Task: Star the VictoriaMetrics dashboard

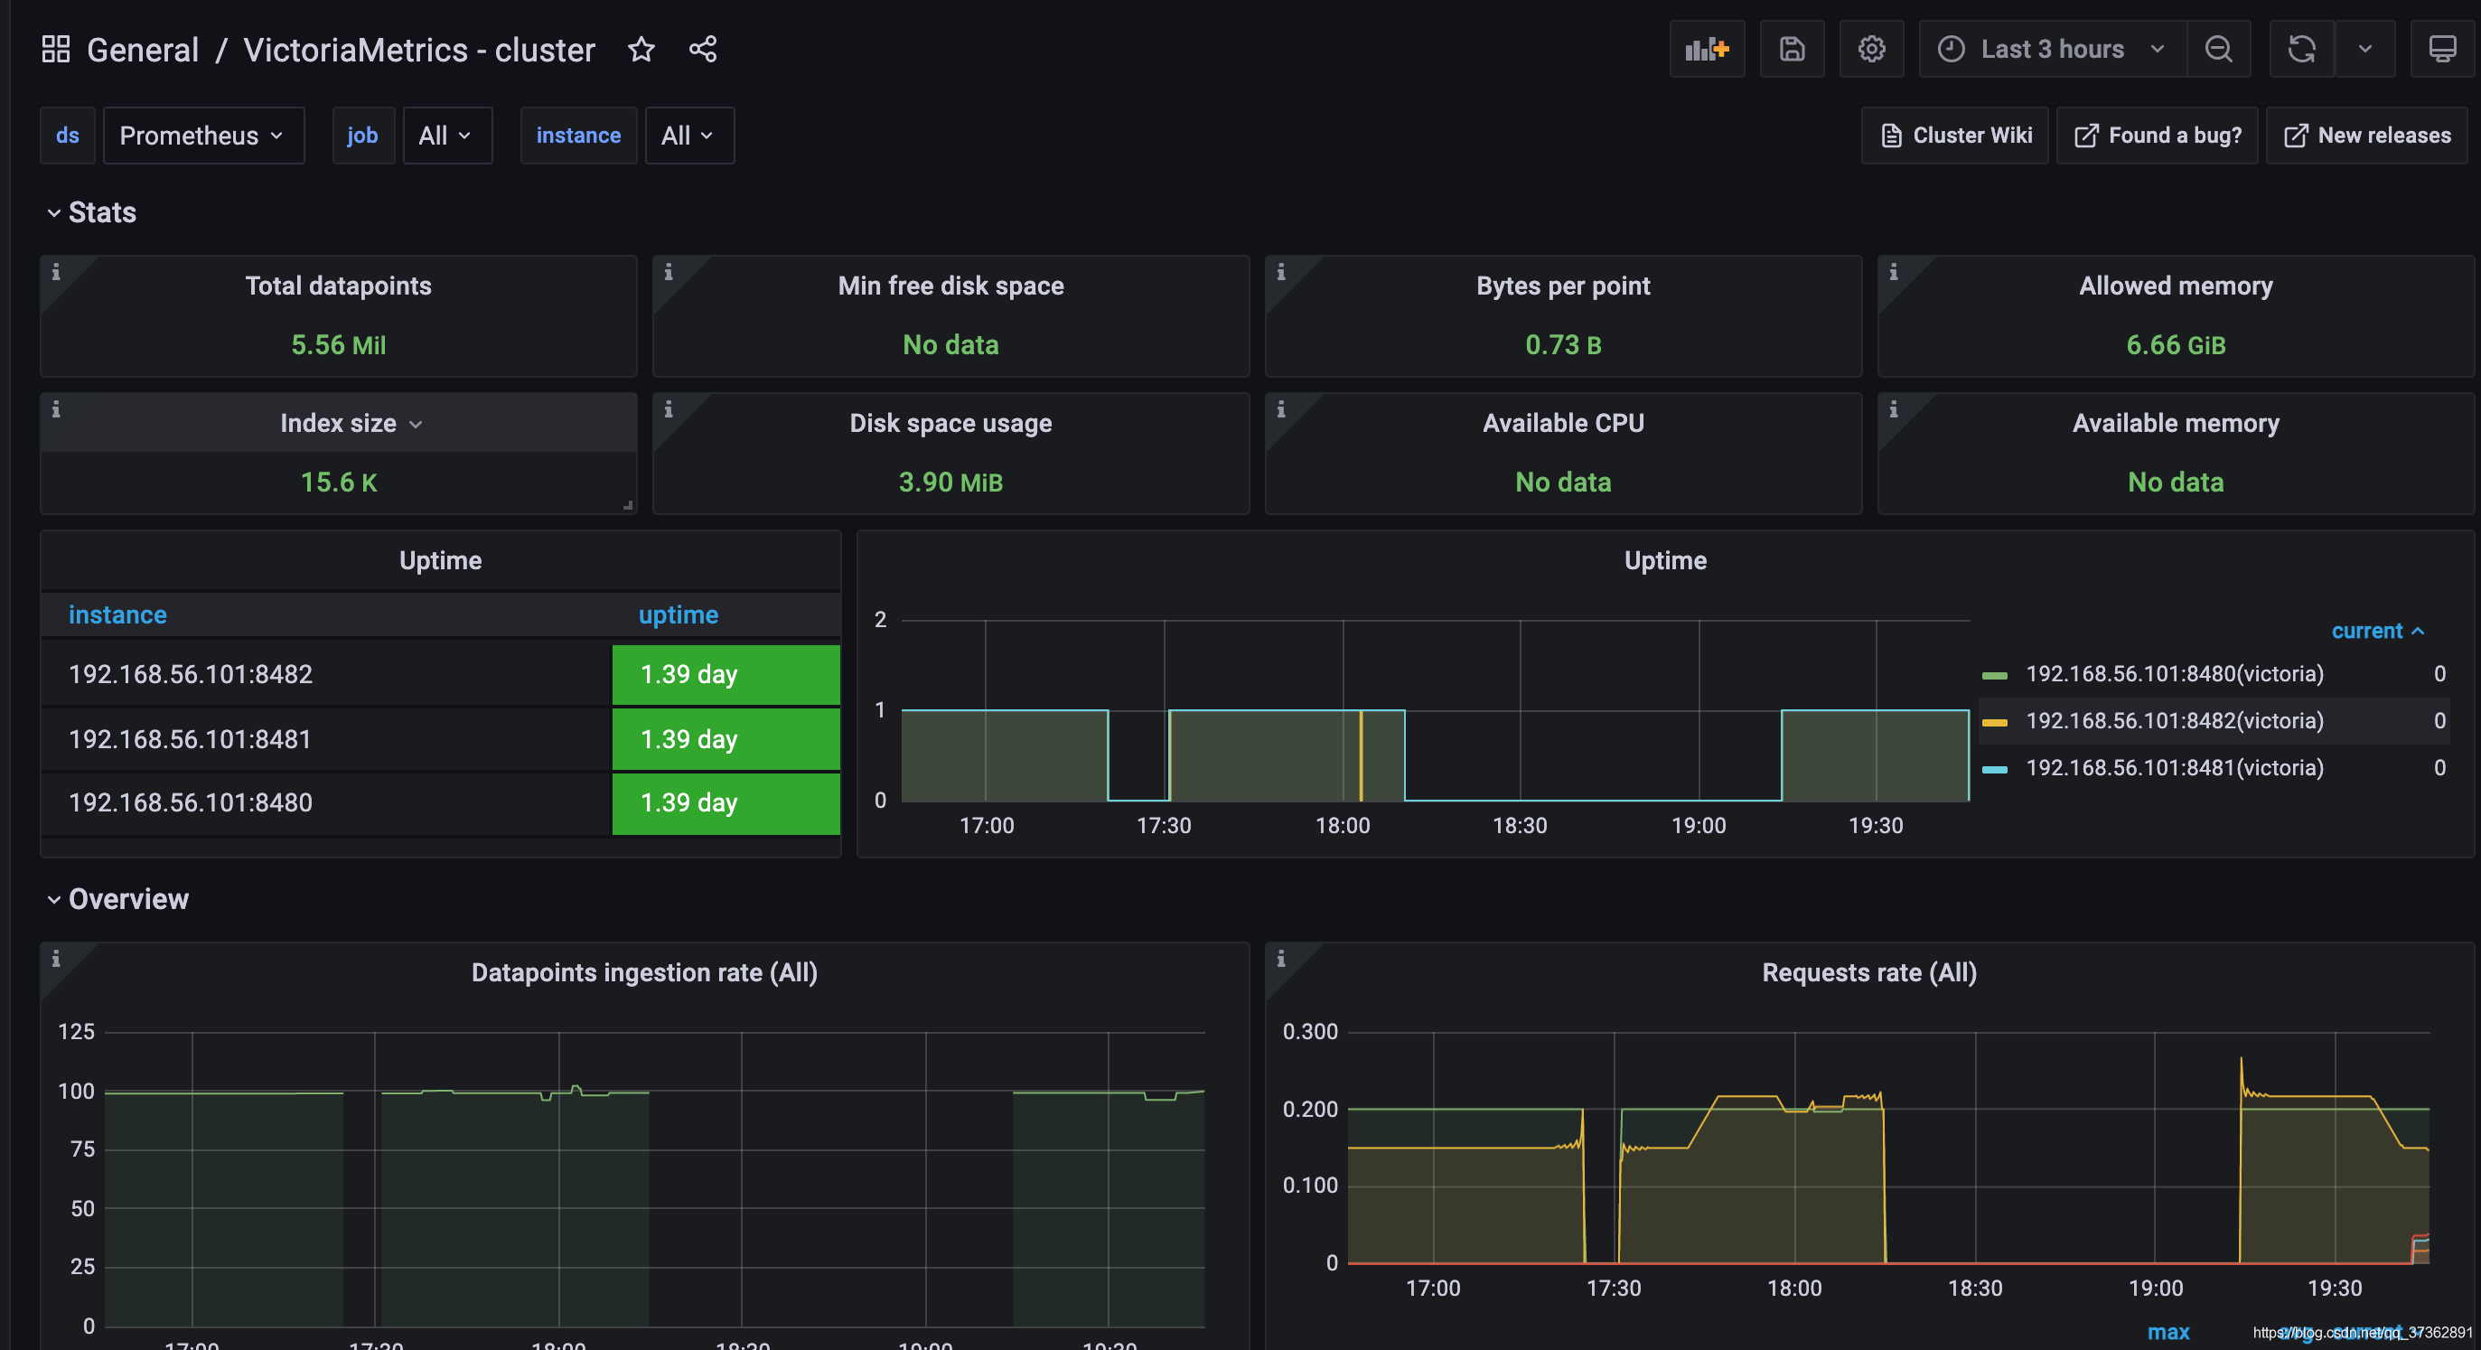Action: (x=641, y=49)
